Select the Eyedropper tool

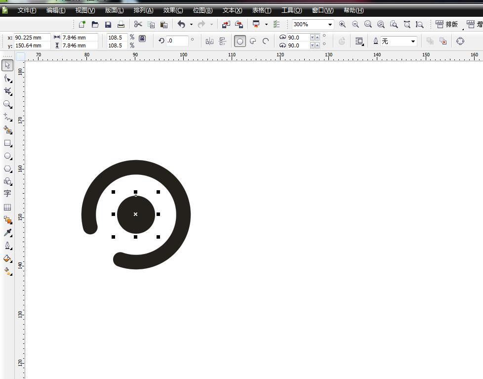point(7,233)
